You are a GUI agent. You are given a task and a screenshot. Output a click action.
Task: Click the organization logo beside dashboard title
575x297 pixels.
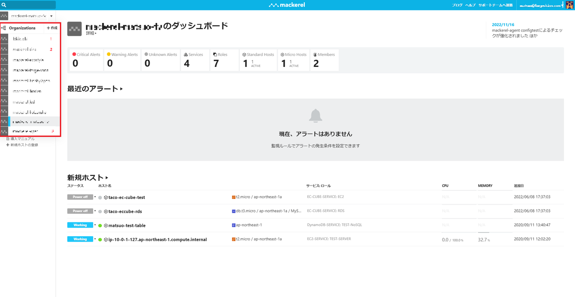[x=74, y=29]
